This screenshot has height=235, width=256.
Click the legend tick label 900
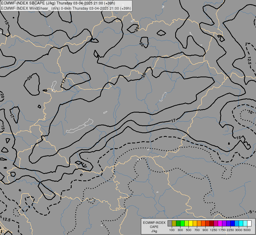[x=205, y=230]
